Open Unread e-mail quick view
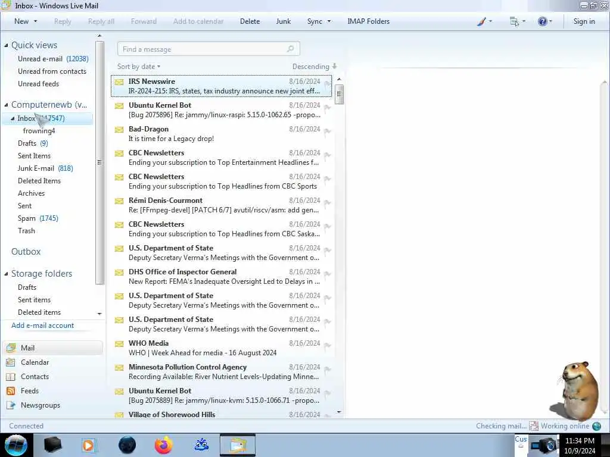This screenshot has width=610, height=457. click(x=53, y=59)
